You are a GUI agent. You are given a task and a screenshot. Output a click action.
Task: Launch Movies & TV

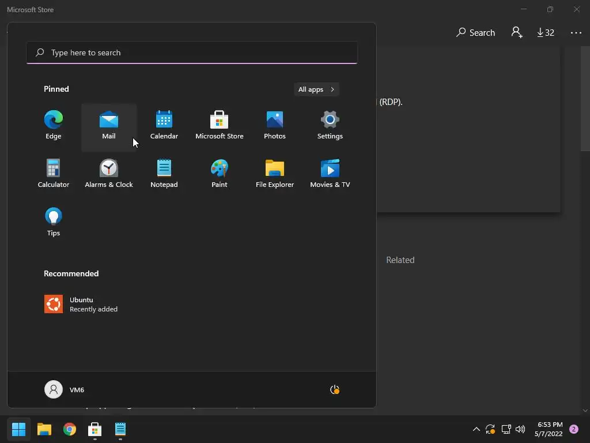click(330, 174)
